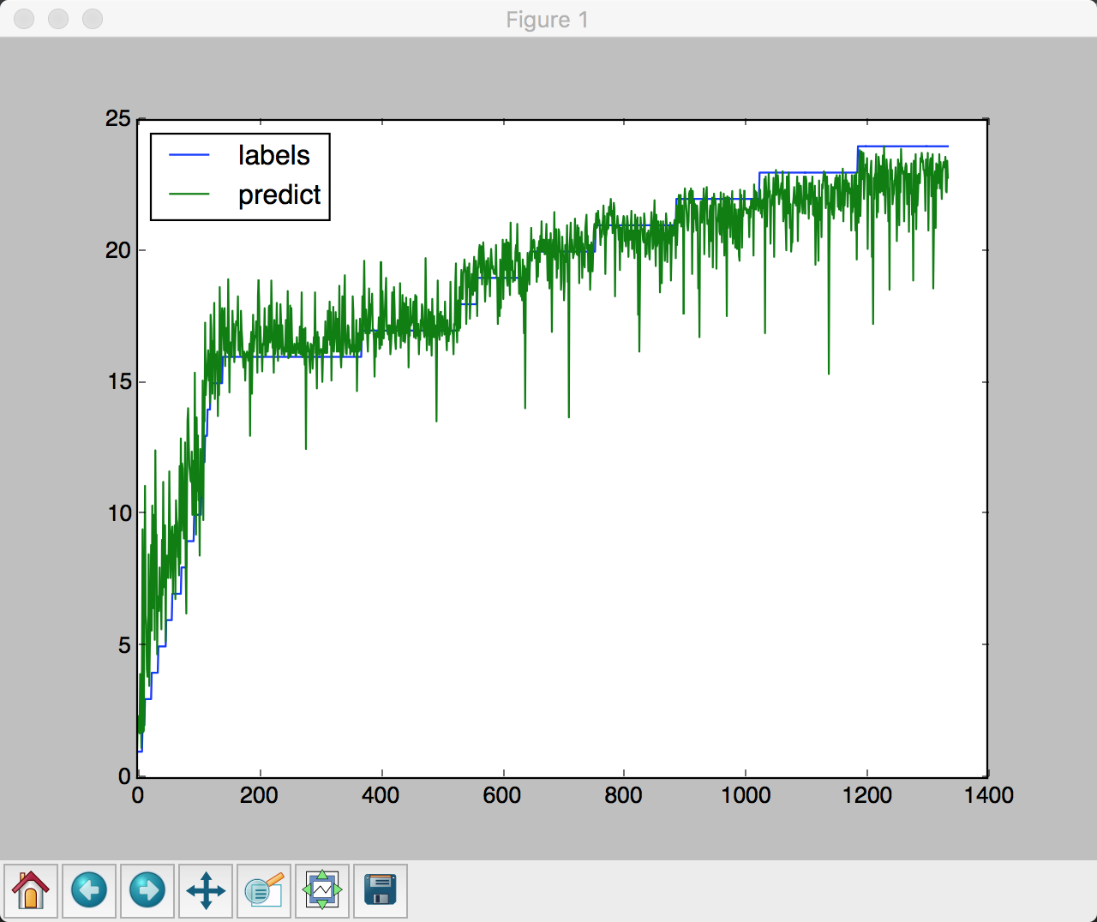The image size is (1097, 922).
Task: Maximize the Figure 1 window
Action: (x=92, y=19)
